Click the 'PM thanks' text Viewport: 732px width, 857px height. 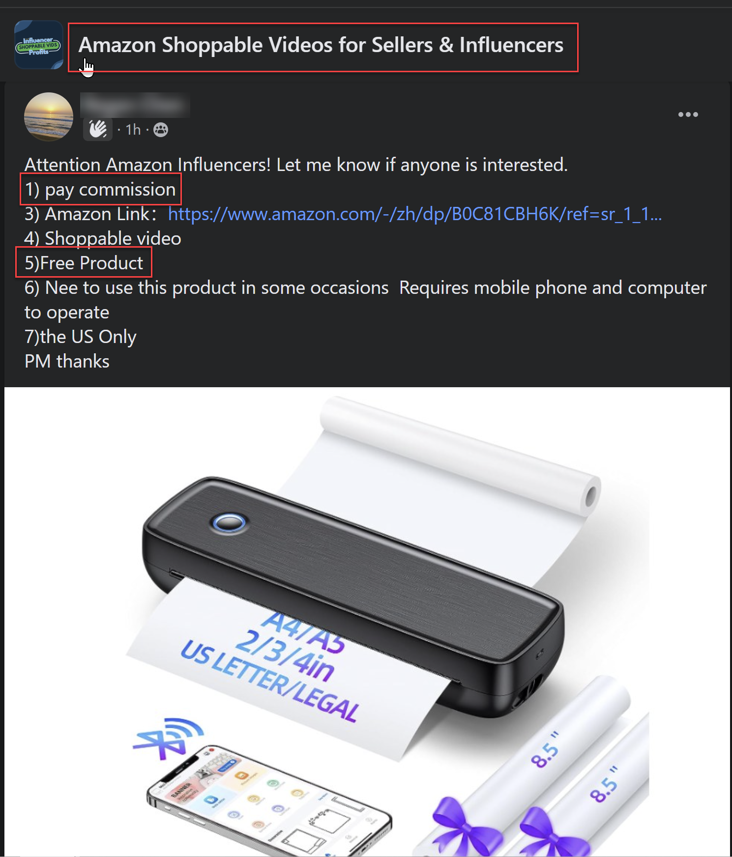[67, 362]
